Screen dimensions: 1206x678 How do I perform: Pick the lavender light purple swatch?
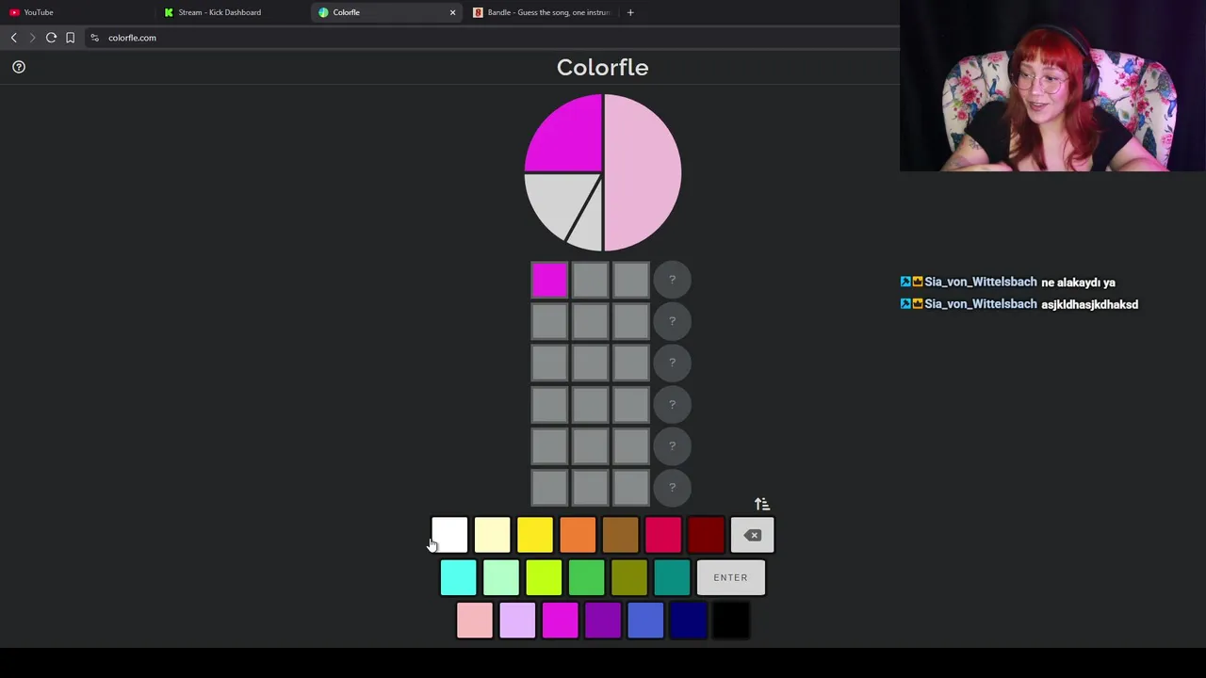pos(517,621)
